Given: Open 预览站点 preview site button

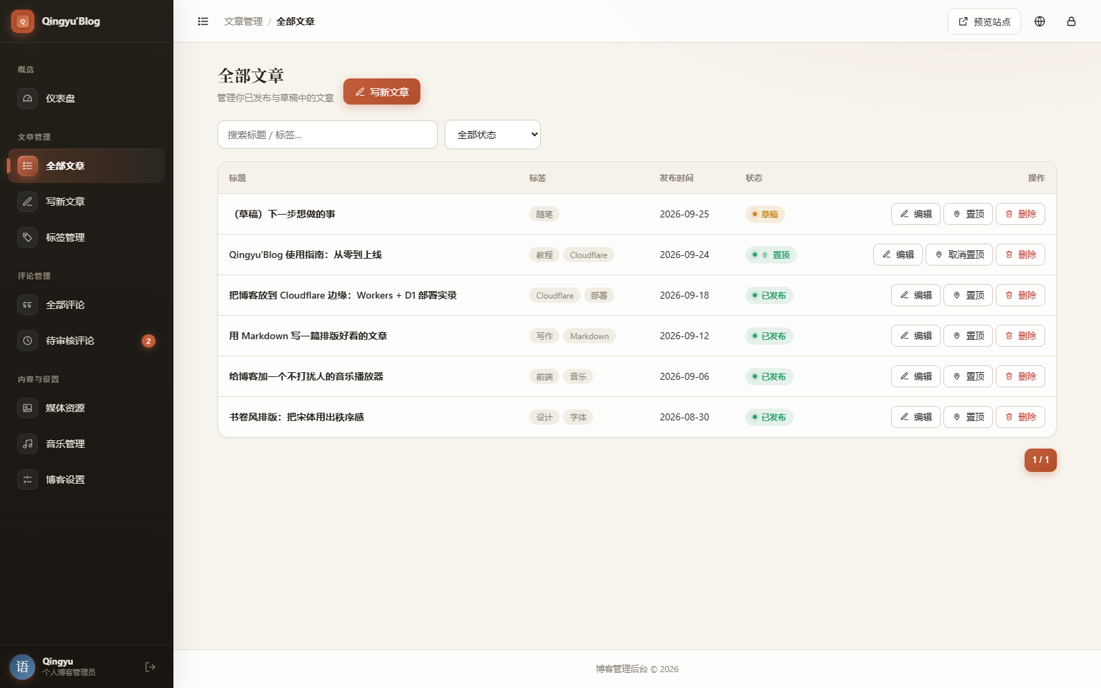Looking at the screenshot, I should tap(984, 21).
